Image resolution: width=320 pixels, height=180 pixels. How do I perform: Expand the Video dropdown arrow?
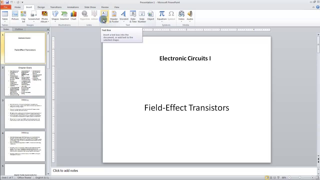[x=181, y=21]
